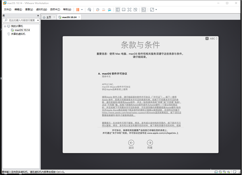
Task: Click the 条款与条件 title text
Action: pos(140,45)
